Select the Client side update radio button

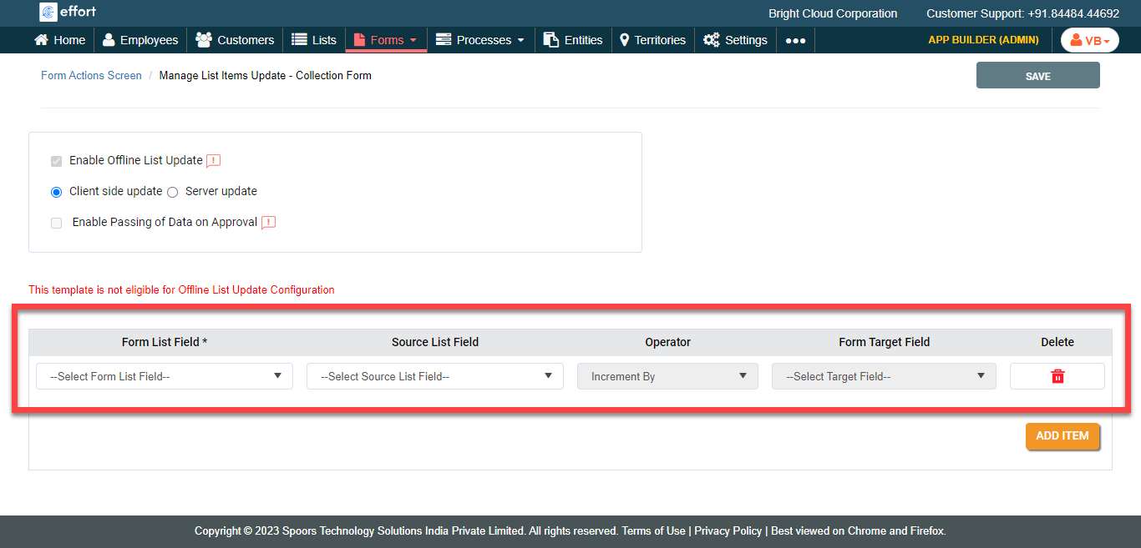click(x=57, y=192)
